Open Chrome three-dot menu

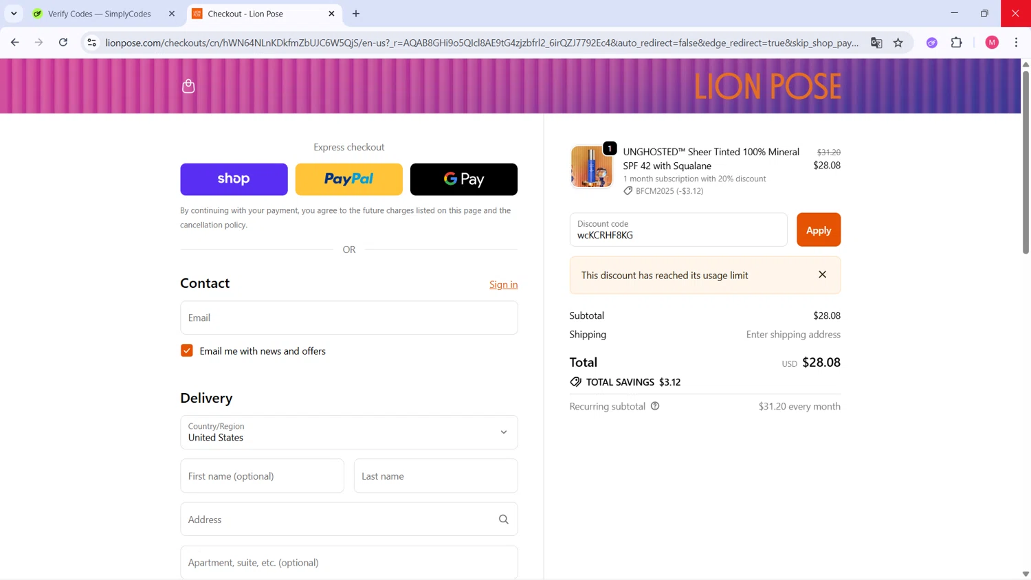(1017, 43)
